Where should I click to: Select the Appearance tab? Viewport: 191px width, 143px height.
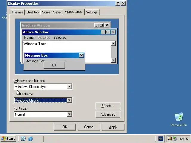tap(74, 12)
